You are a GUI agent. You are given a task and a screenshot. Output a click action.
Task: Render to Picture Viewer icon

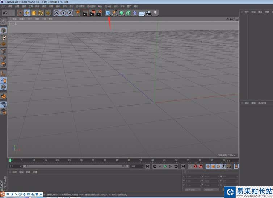[92, 13]
